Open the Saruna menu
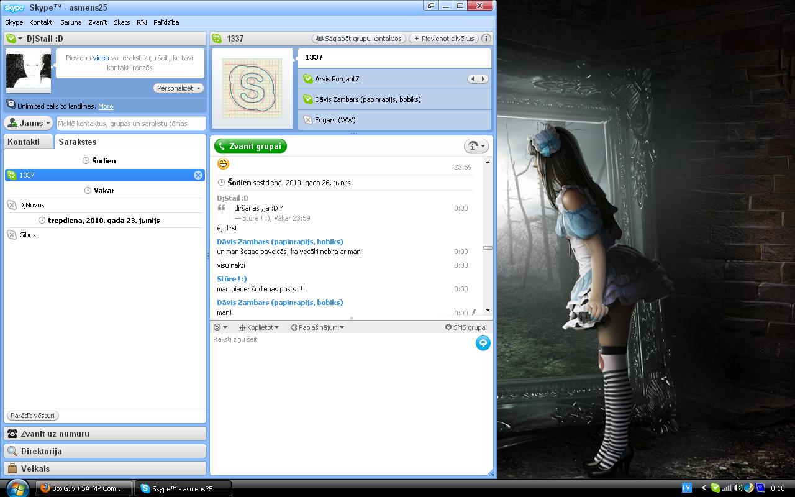 point(71,22)
